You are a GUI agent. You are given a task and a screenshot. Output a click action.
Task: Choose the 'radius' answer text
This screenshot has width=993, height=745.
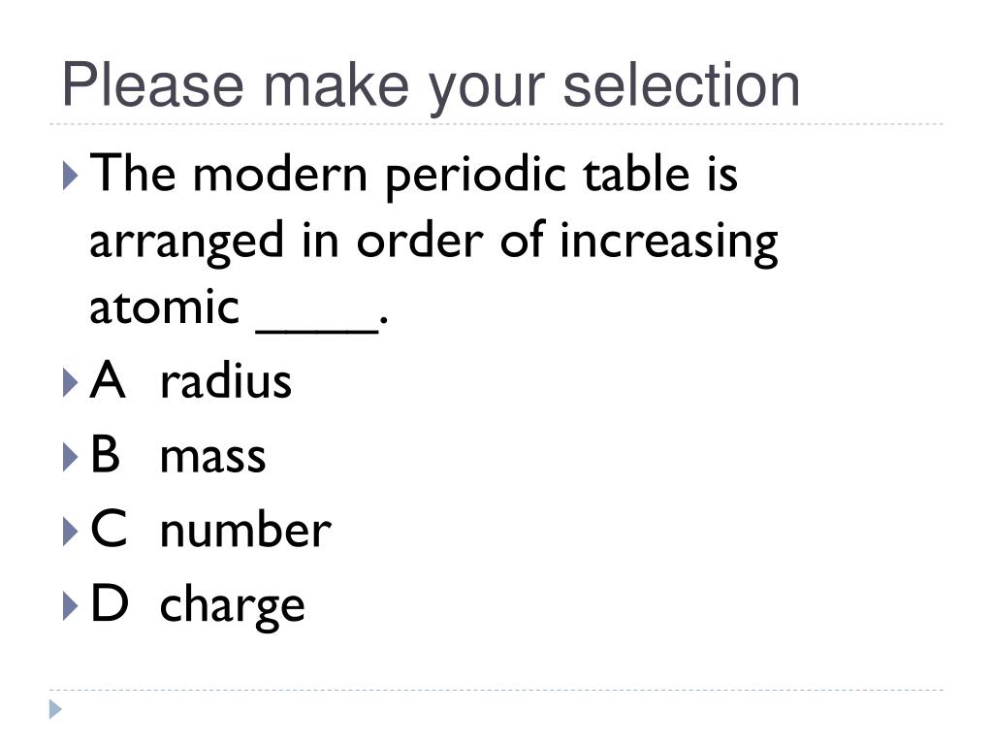tap(225, 380)
